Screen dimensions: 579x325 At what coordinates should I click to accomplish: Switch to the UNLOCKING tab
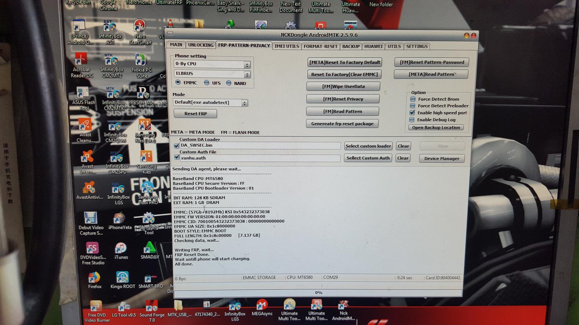tap(200, 45)
